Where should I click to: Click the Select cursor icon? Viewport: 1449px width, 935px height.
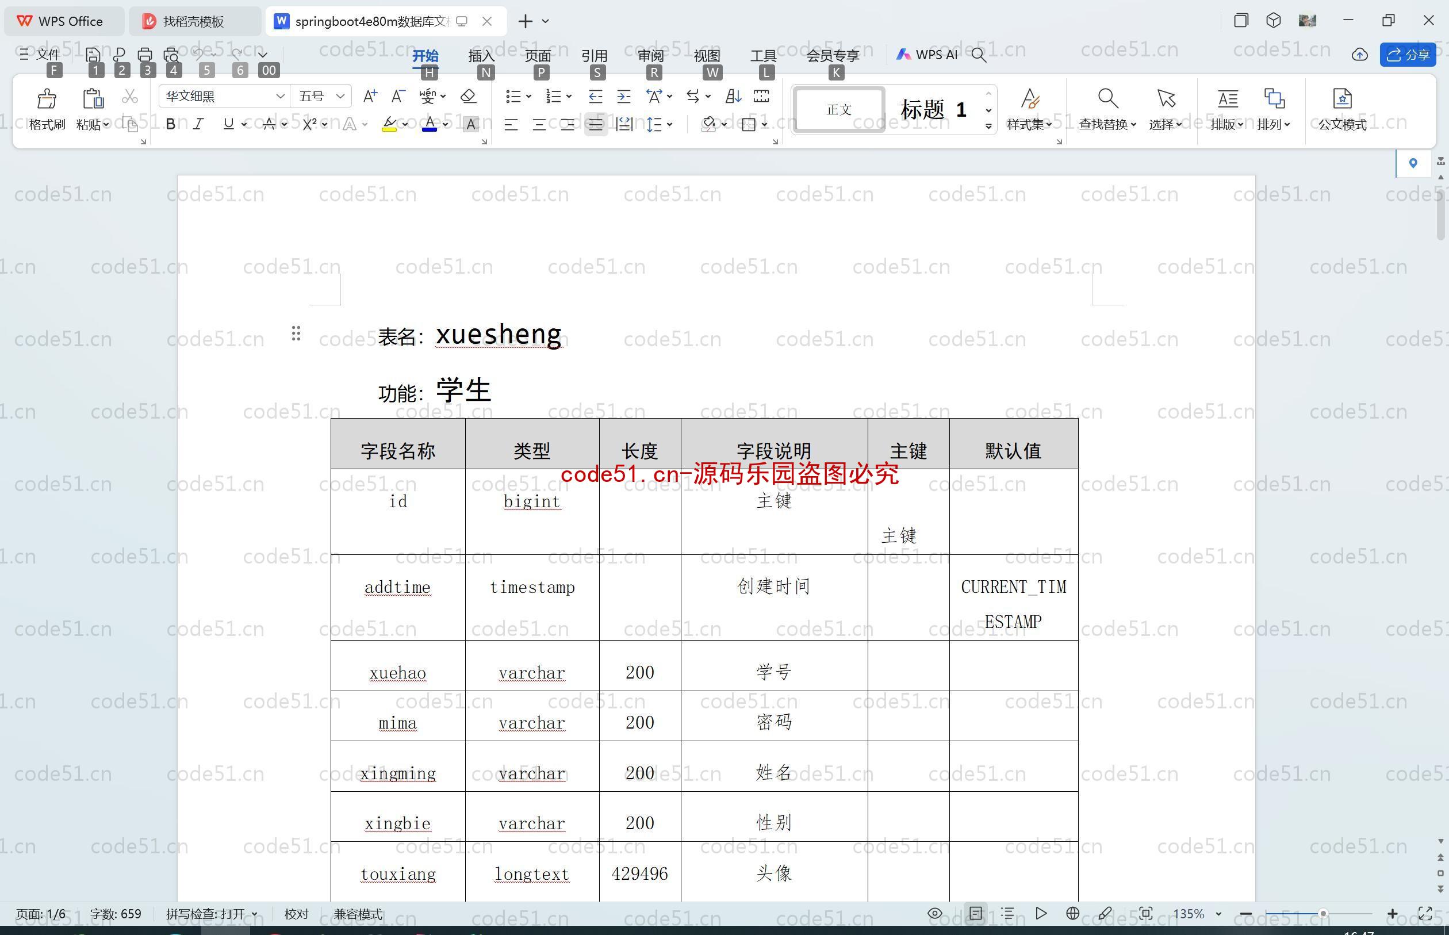tap(1166, 98)
